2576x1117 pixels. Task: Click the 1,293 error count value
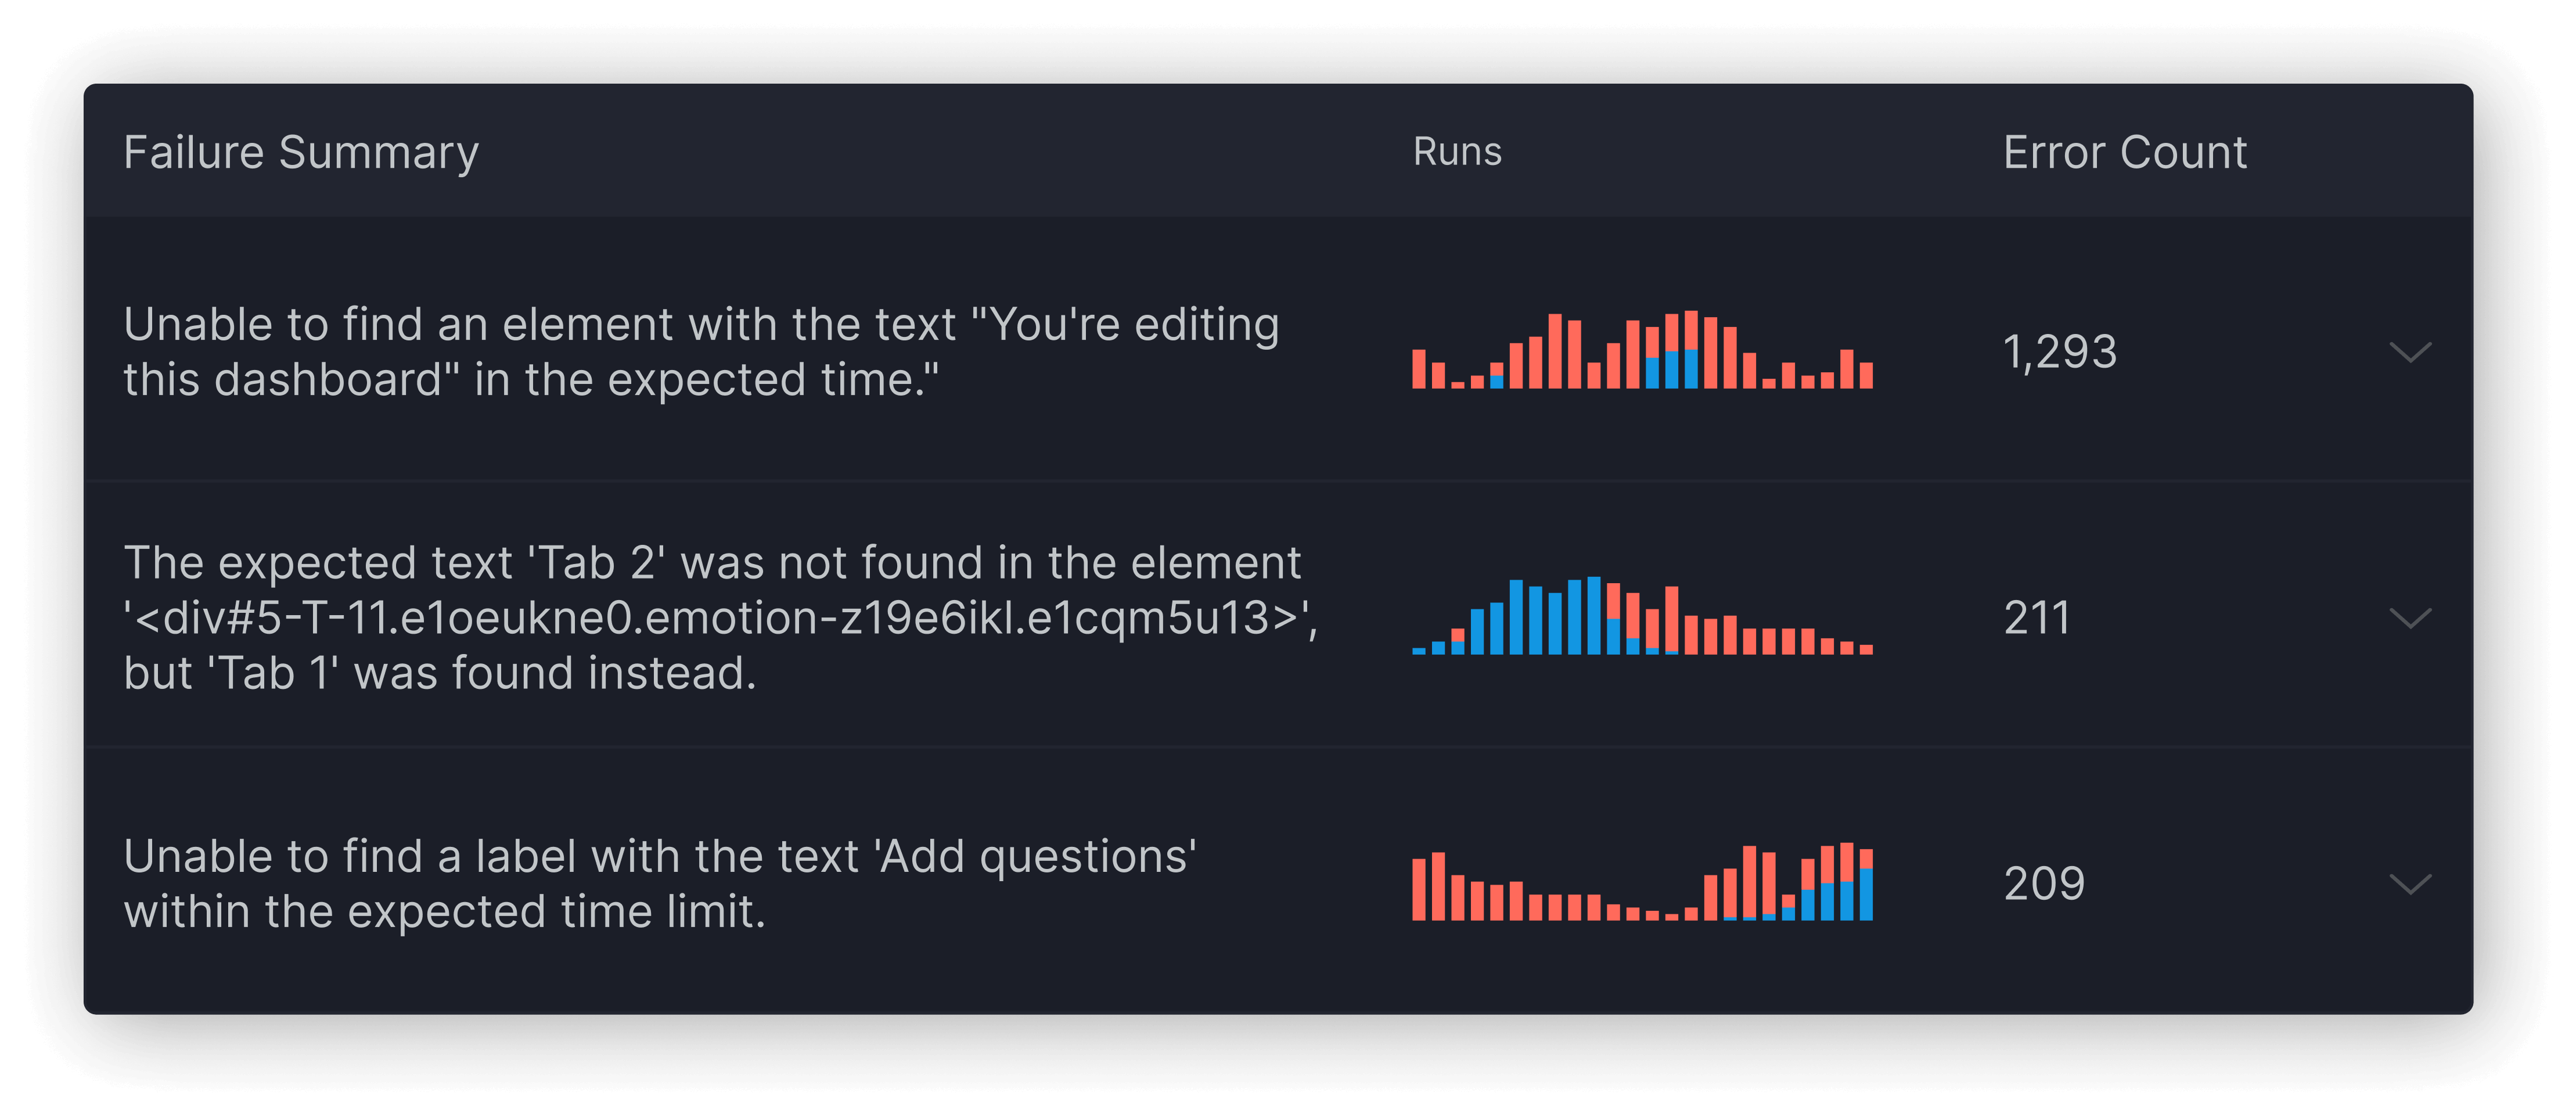(2060, 352)
